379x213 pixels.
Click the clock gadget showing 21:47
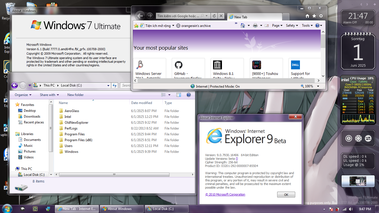(x=358, y=19)
